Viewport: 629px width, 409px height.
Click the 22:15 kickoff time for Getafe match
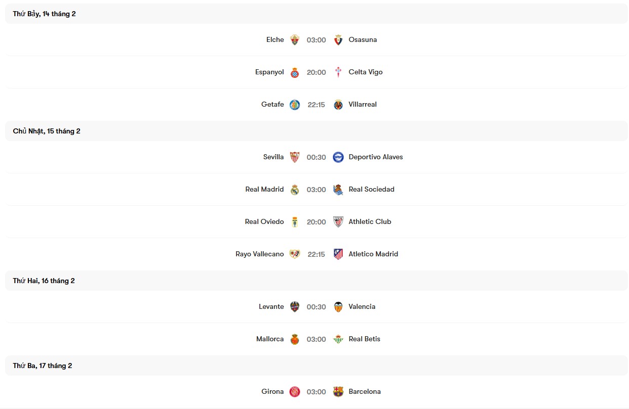tap(316, 104)
